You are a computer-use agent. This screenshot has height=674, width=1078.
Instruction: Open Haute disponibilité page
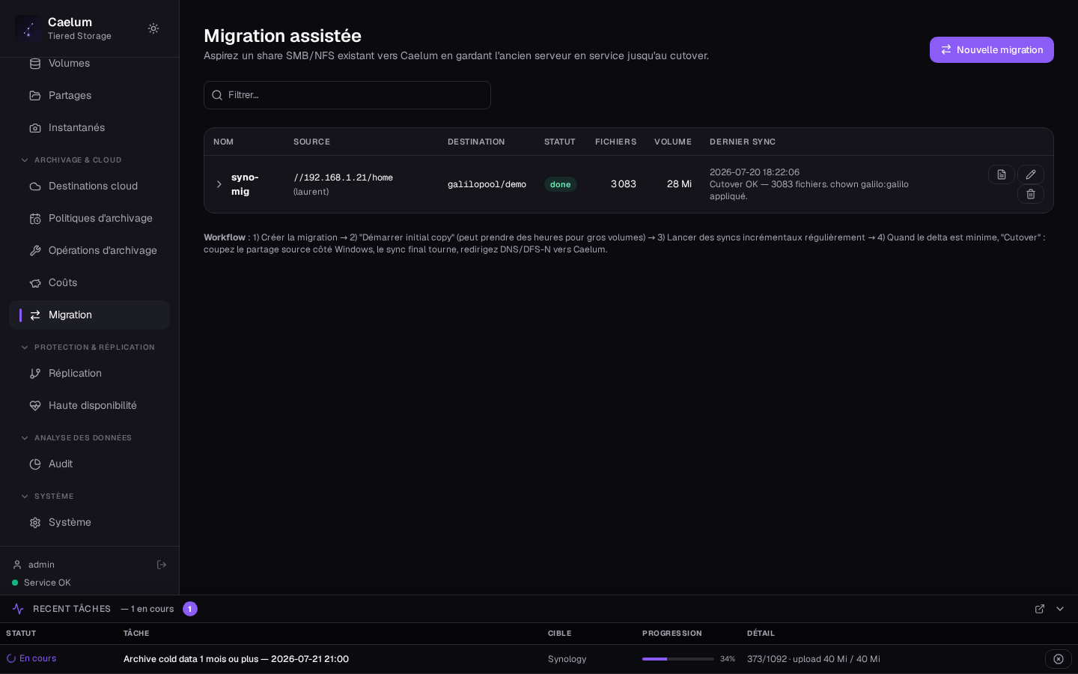pos(89,405)
